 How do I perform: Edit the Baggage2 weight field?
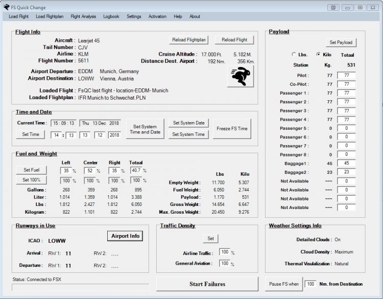pos(346,172)
